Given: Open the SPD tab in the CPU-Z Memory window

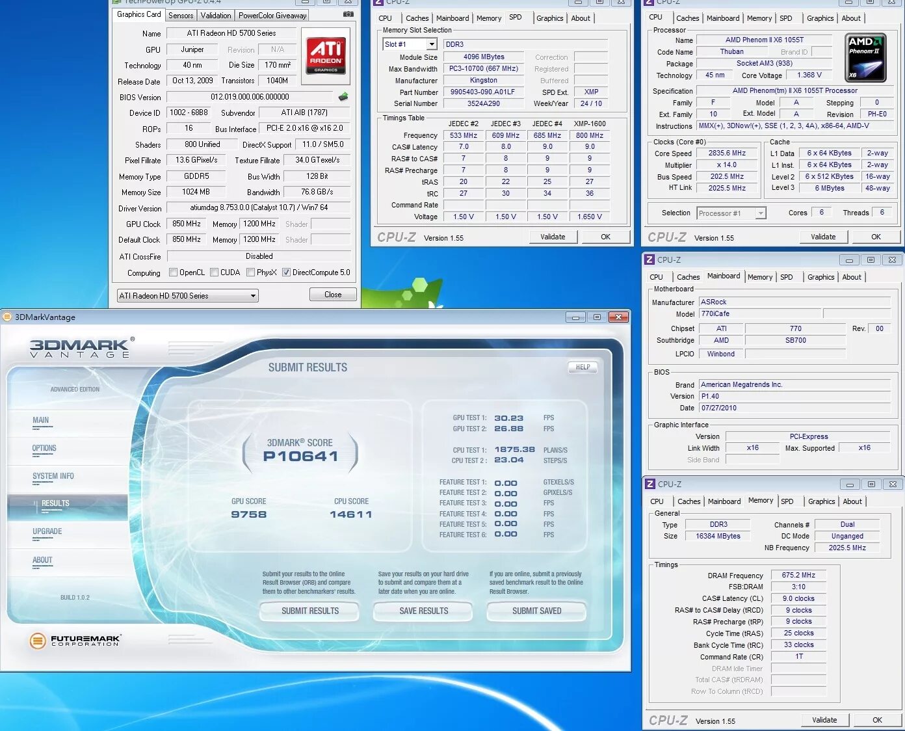Looking at the screenshot, I should point(787,501).
